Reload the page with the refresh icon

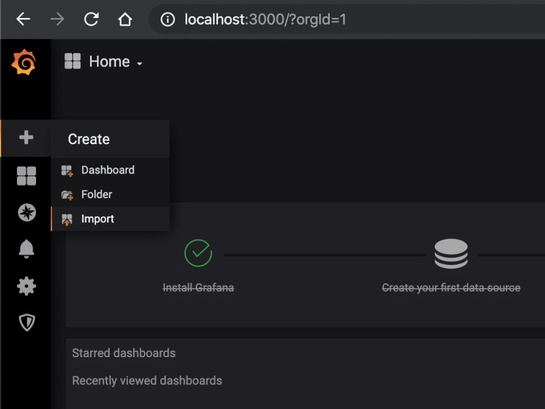[91, 19]
